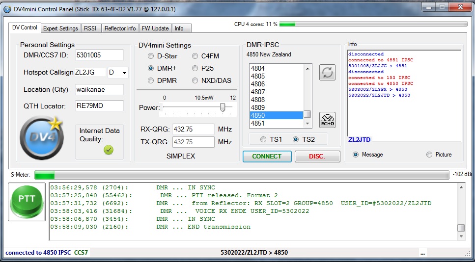Click the CCS7 status bar label
The height and width of the screenshot is (262, 475).
[x=81, y=253]
